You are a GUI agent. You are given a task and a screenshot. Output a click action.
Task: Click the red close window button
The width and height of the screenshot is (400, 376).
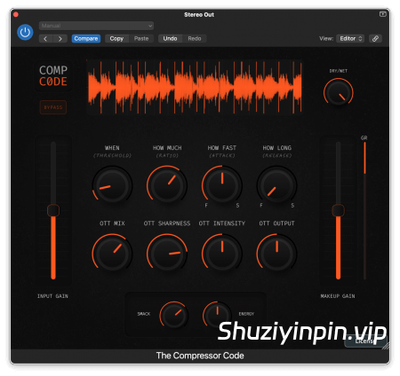point(16,14)
